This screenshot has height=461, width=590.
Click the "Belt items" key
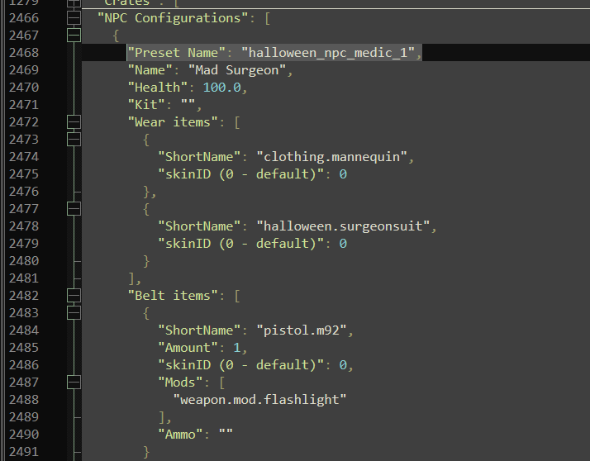[173, 296]
